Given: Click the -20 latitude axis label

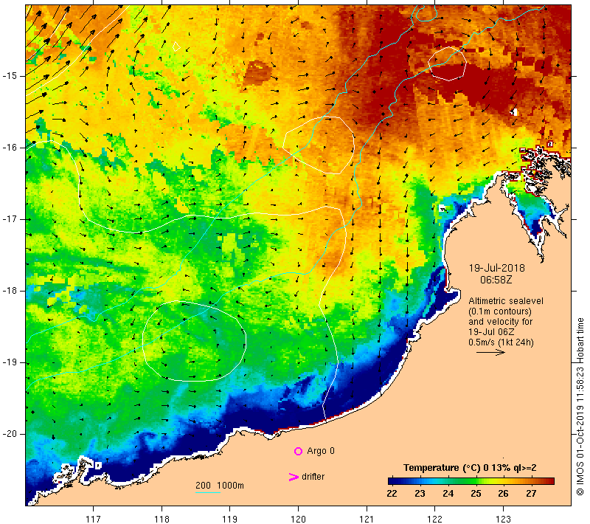Looking at the screenshot, I should click(10, 434).
